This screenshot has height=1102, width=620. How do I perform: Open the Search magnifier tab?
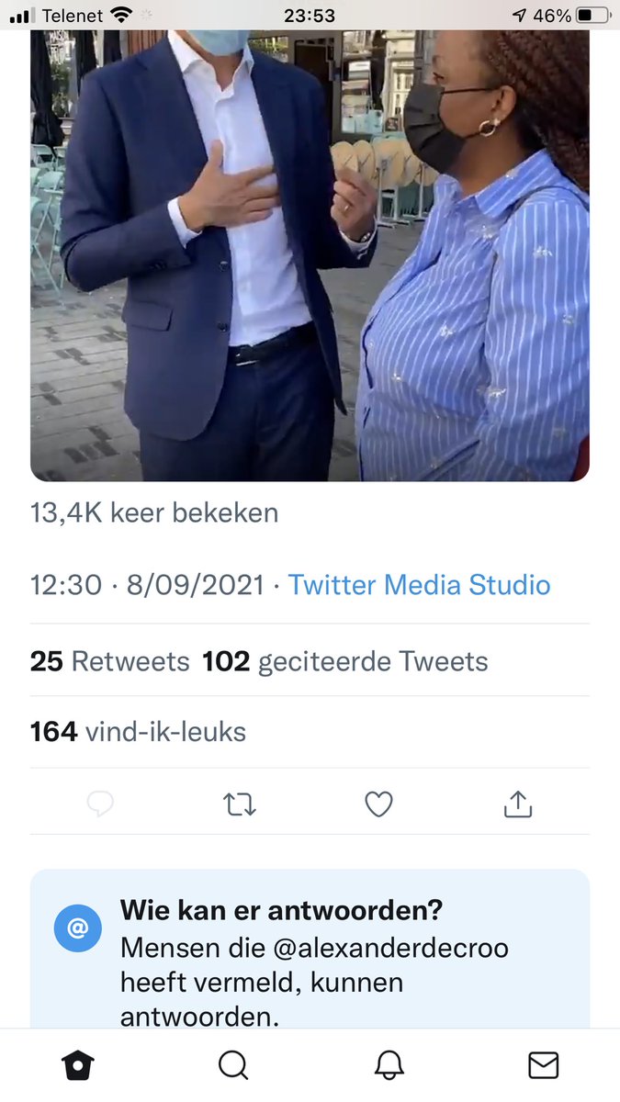[233, 1064]
